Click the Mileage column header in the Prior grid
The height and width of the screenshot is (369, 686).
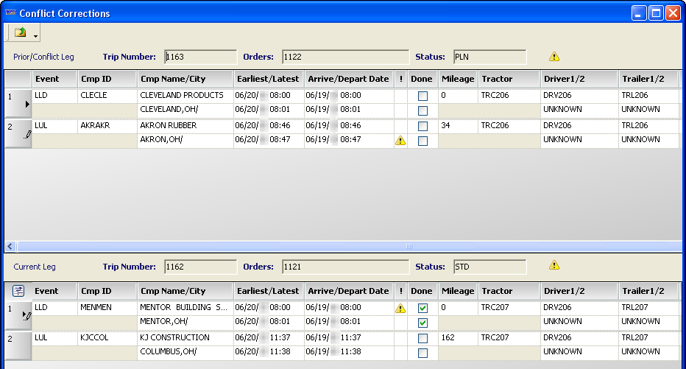[x=458, y=79]
